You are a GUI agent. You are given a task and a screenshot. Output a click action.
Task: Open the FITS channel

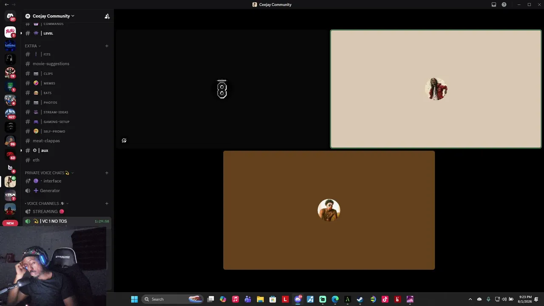point(66,54)
